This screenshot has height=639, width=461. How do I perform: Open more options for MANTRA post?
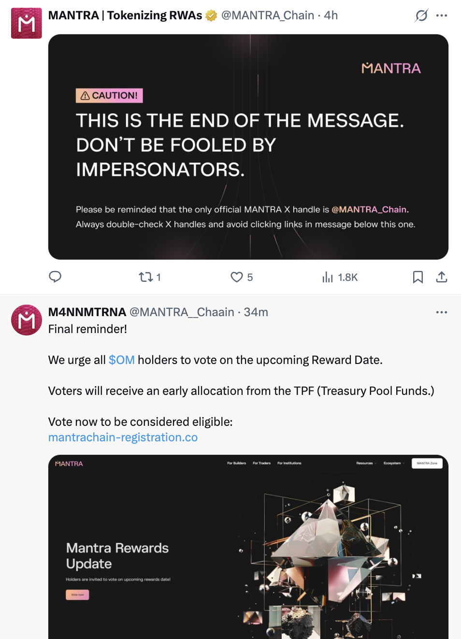tap(442, 16)
